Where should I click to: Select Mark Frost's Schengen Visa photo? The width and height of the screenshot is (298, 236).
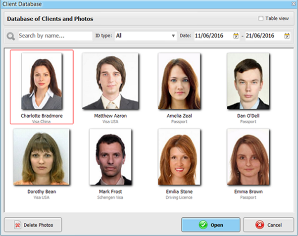(110, 156)
